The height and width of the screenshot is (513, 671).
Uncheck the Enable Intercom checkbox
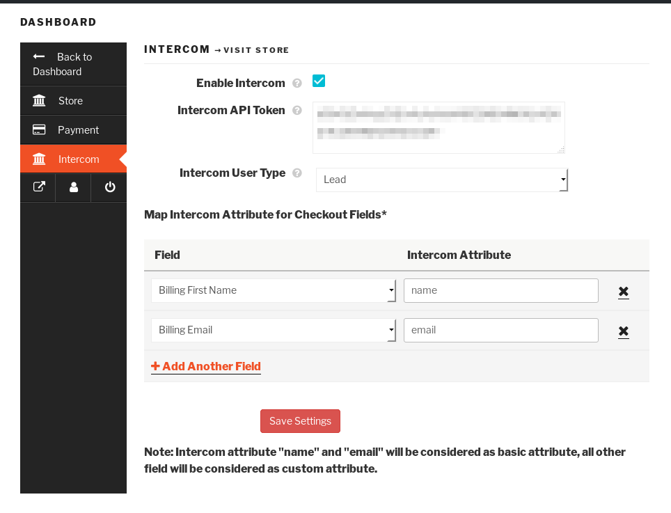(x=319, y=81)
